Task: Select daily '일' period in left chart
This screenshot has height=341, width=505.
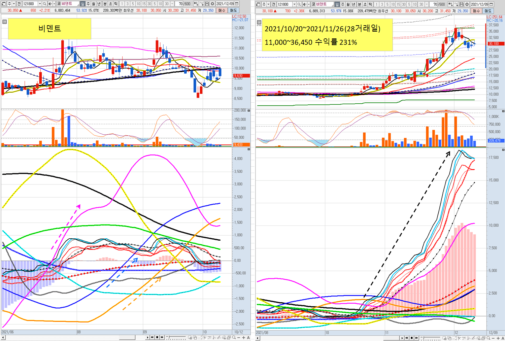Action: click(82, 4)
